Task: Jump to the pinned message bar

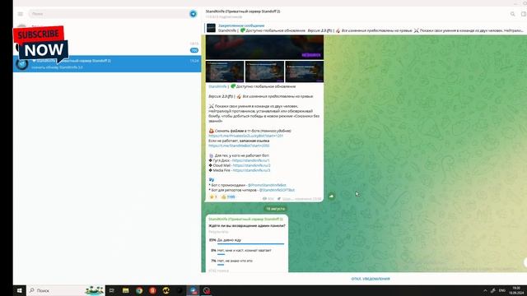Action: point(364,28)
